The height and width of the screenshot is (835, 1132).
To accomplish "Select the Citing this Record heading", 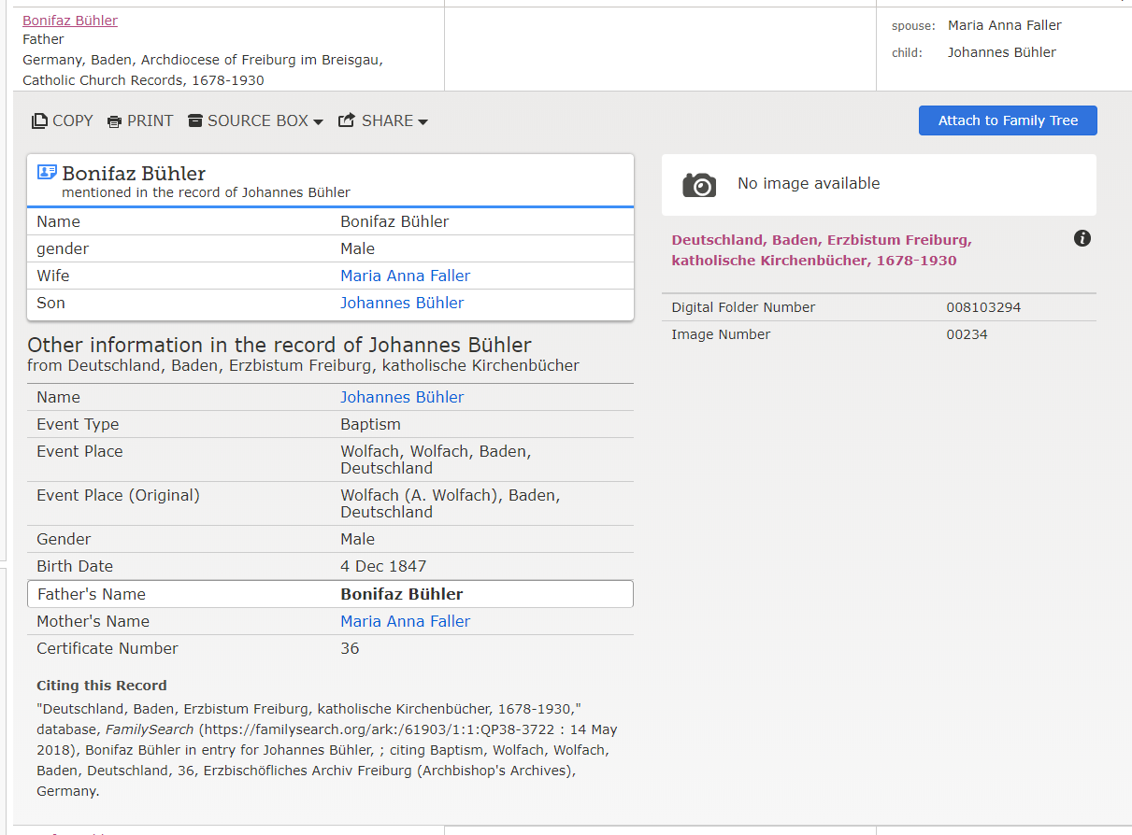I will (x=102, y=686).
